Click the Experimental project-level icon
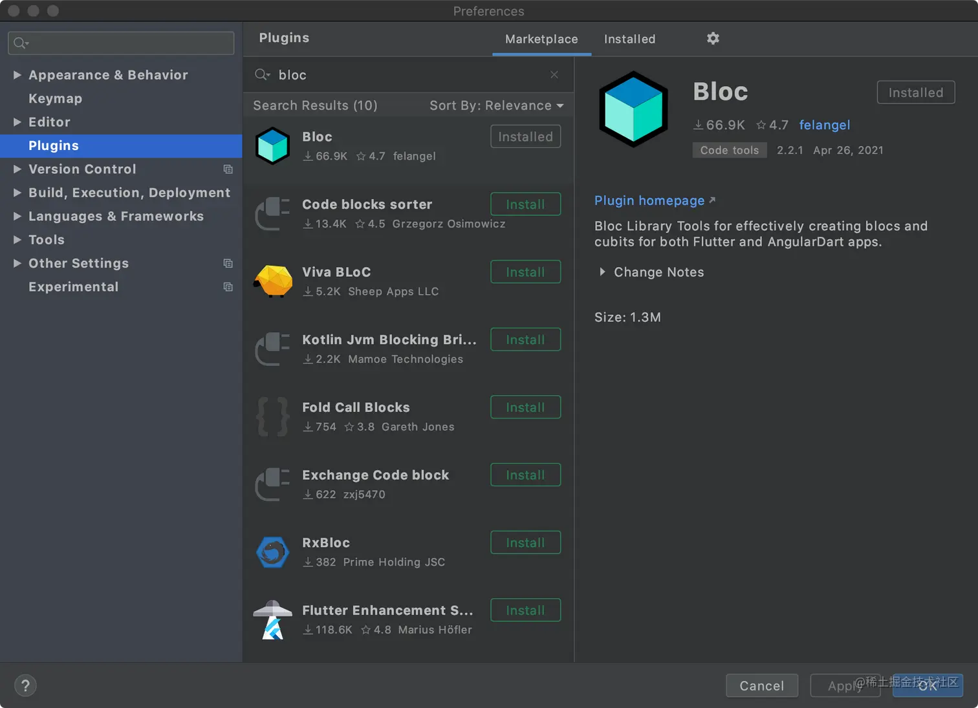978x708 pixels. 228,286
